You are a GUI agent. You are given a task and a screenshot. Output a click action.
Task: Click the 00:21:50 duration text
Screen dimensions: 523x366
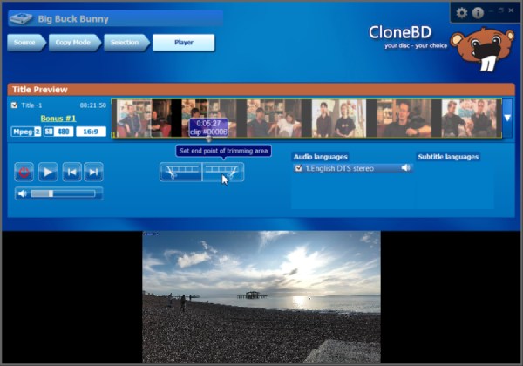[x=92, y=105]
